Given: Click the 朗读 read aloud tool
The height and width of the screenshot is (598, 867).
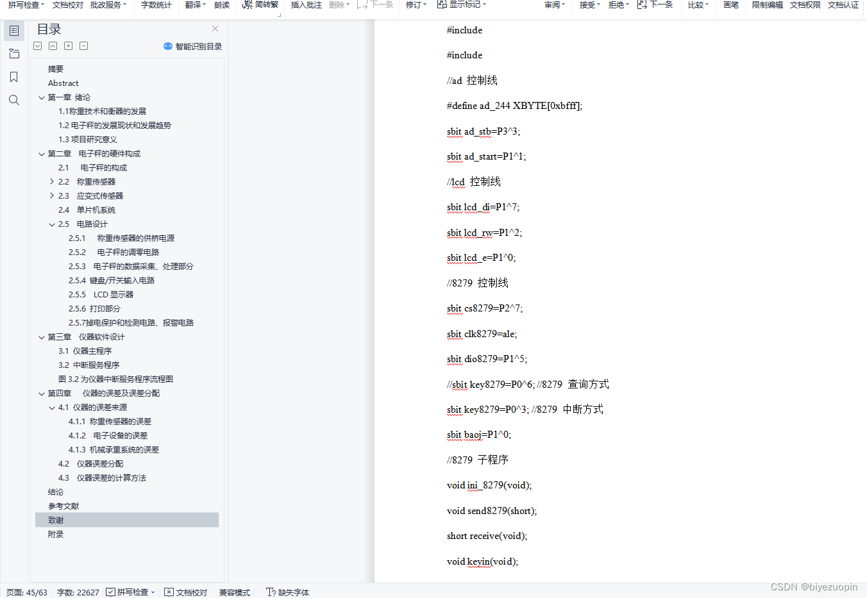Looking at the screenshot, I should click(x=222, y=4).
